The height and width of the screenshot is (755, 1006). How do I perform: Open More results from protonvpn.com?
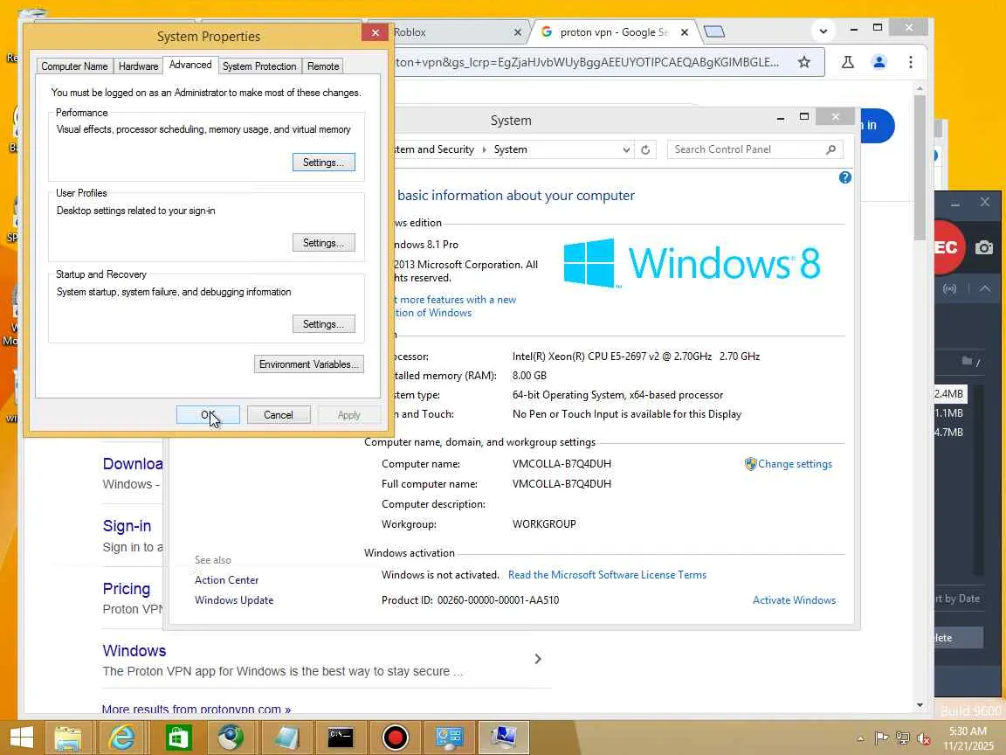(196, 710)
